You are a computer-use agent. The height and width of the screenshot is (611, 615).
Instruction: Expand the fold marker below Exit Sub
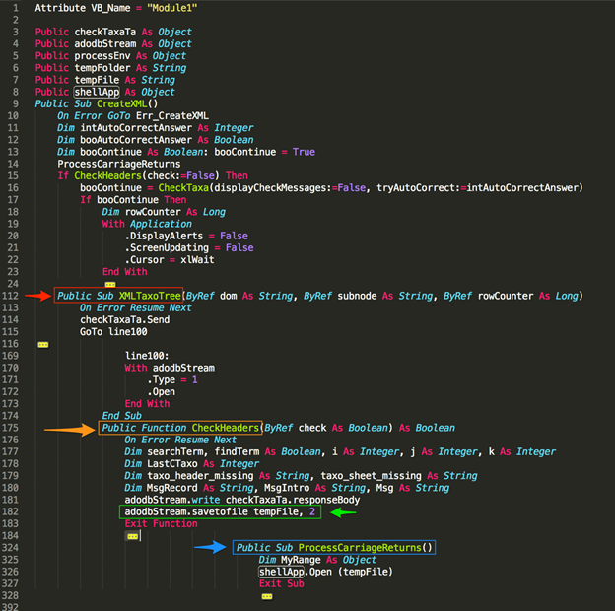266,596
